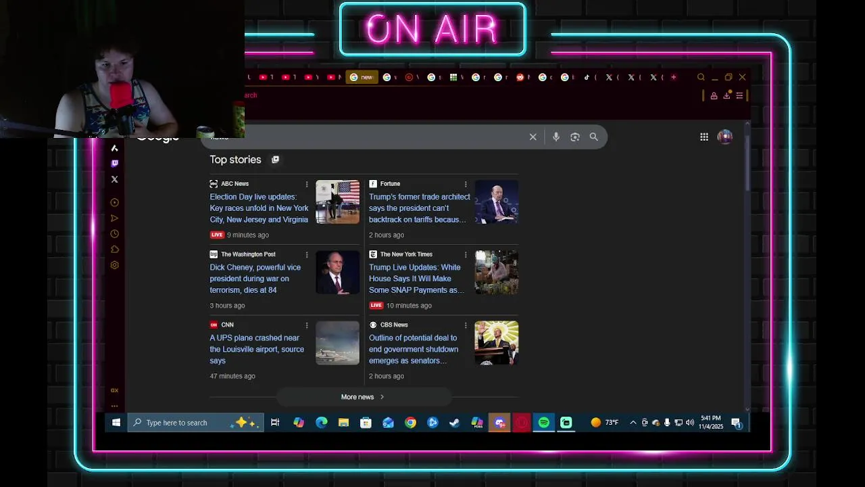This screenshot has height=487, width=865.
Task: Click the Dick Cheney portrait thumbnail
Action: [338, 272]
